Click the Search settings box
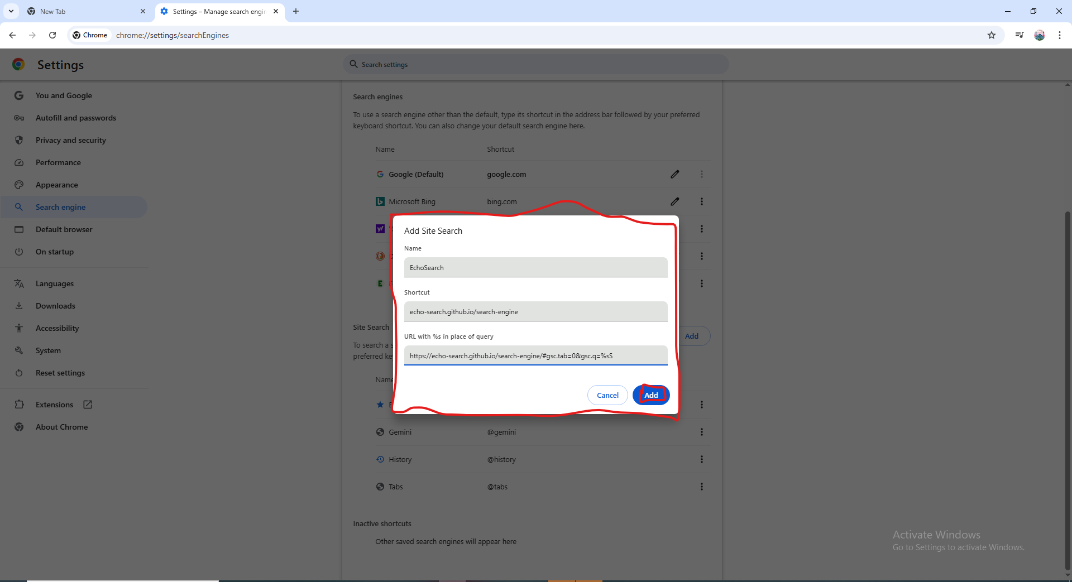1072x582 pixels. pyautogui.click(x=536, y=65)
